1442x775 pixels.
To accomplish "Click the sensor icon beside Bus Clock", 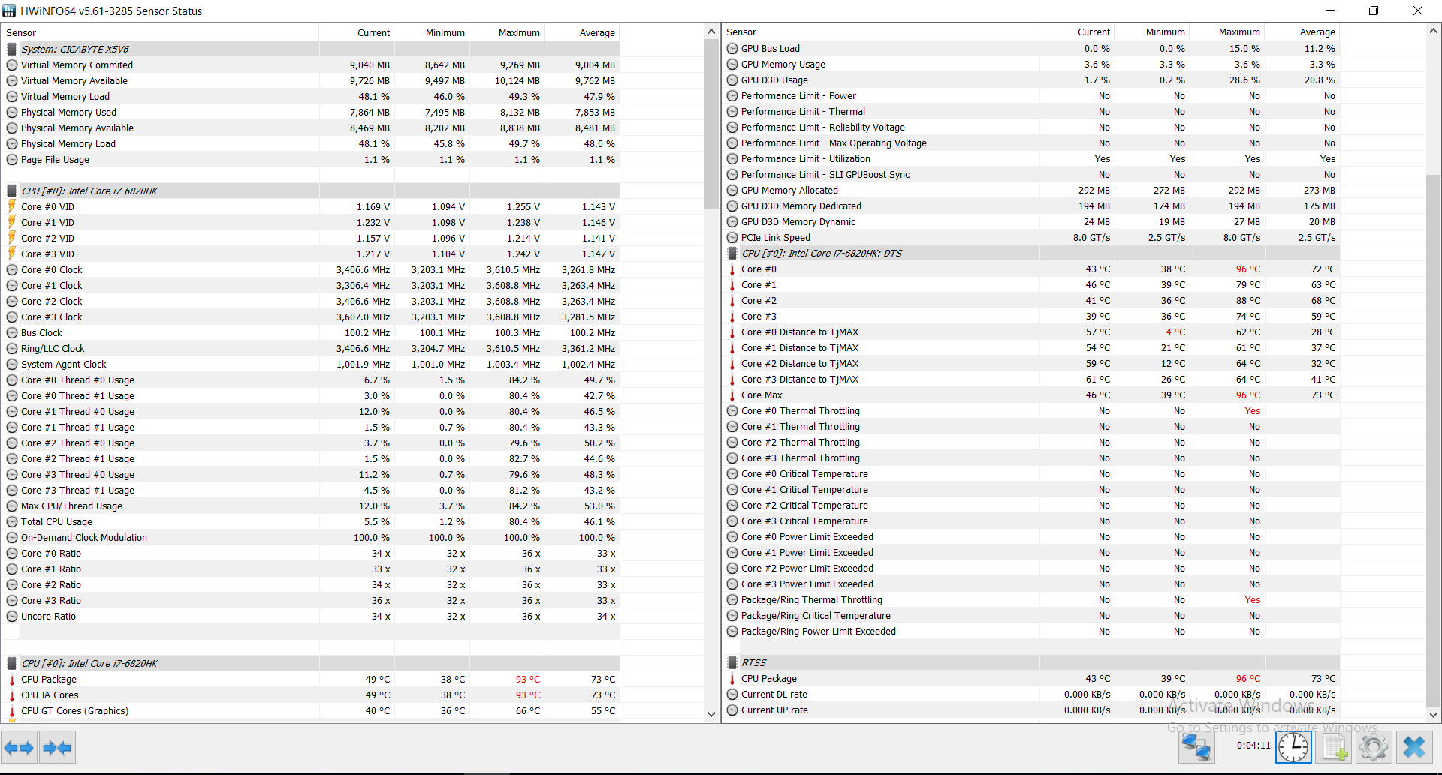I will [x=12, y=333].
